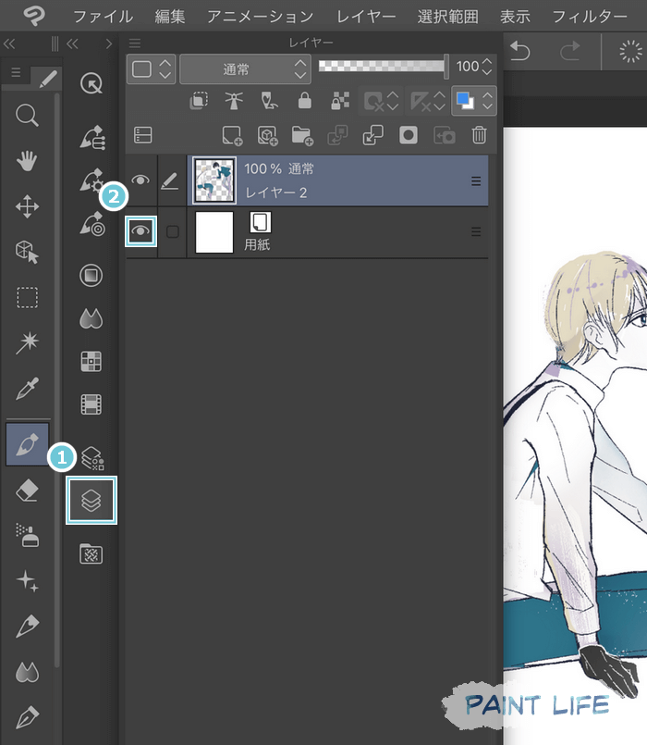Open the Tool Property palette icon

(92, 180)
